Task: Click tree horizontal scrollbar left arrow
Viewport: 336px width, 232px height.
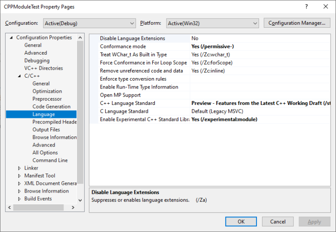Action: pos(10,207)
